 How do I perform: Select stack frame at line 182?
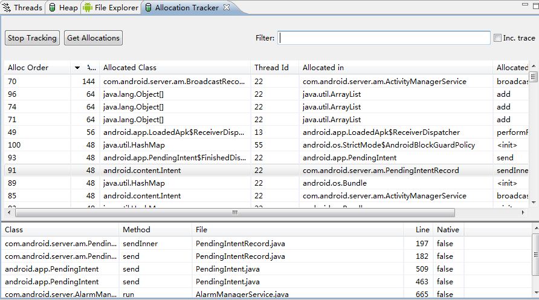266,256
